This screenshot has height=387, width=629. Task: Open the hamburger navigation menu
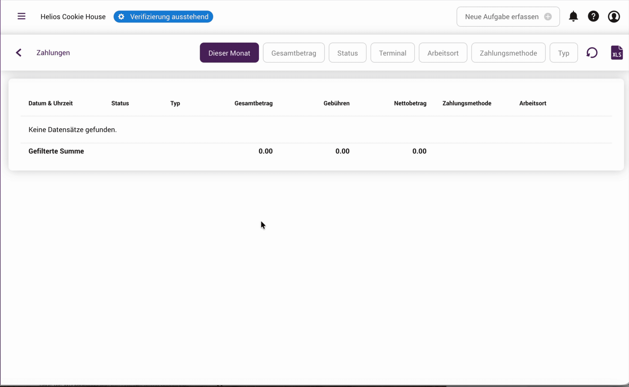pyautogui.click(x=22, y=16)
